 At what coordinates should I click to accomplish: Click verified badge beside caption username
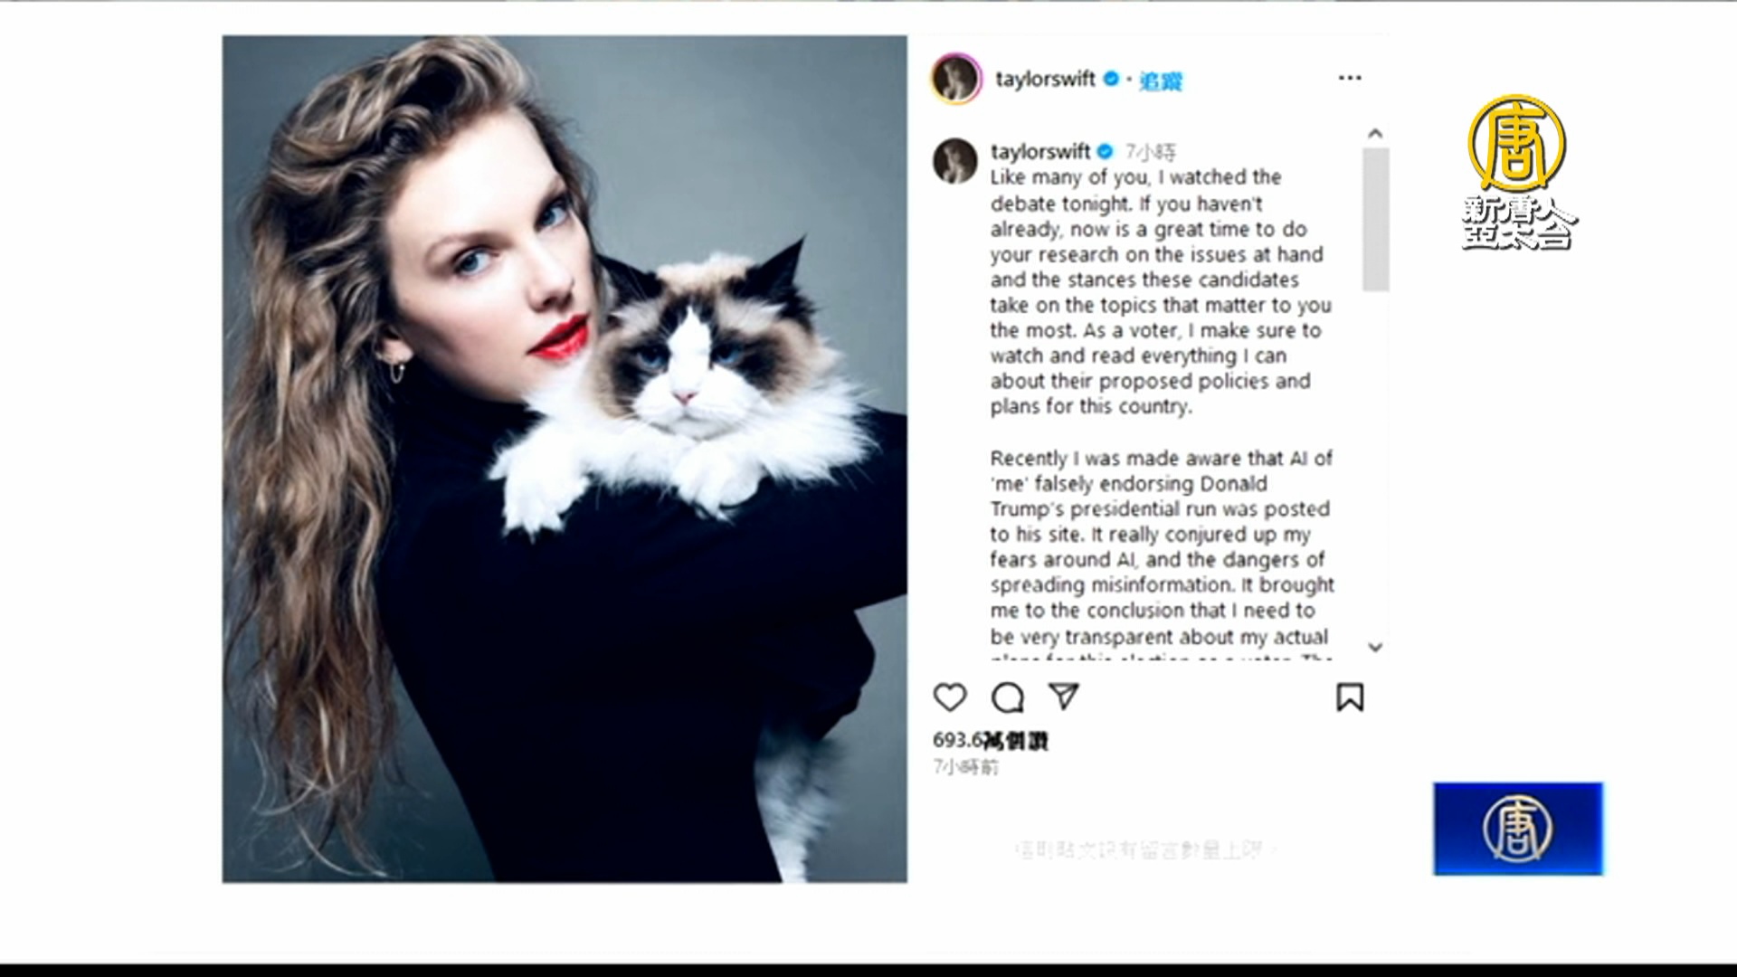pos(1105,151)
